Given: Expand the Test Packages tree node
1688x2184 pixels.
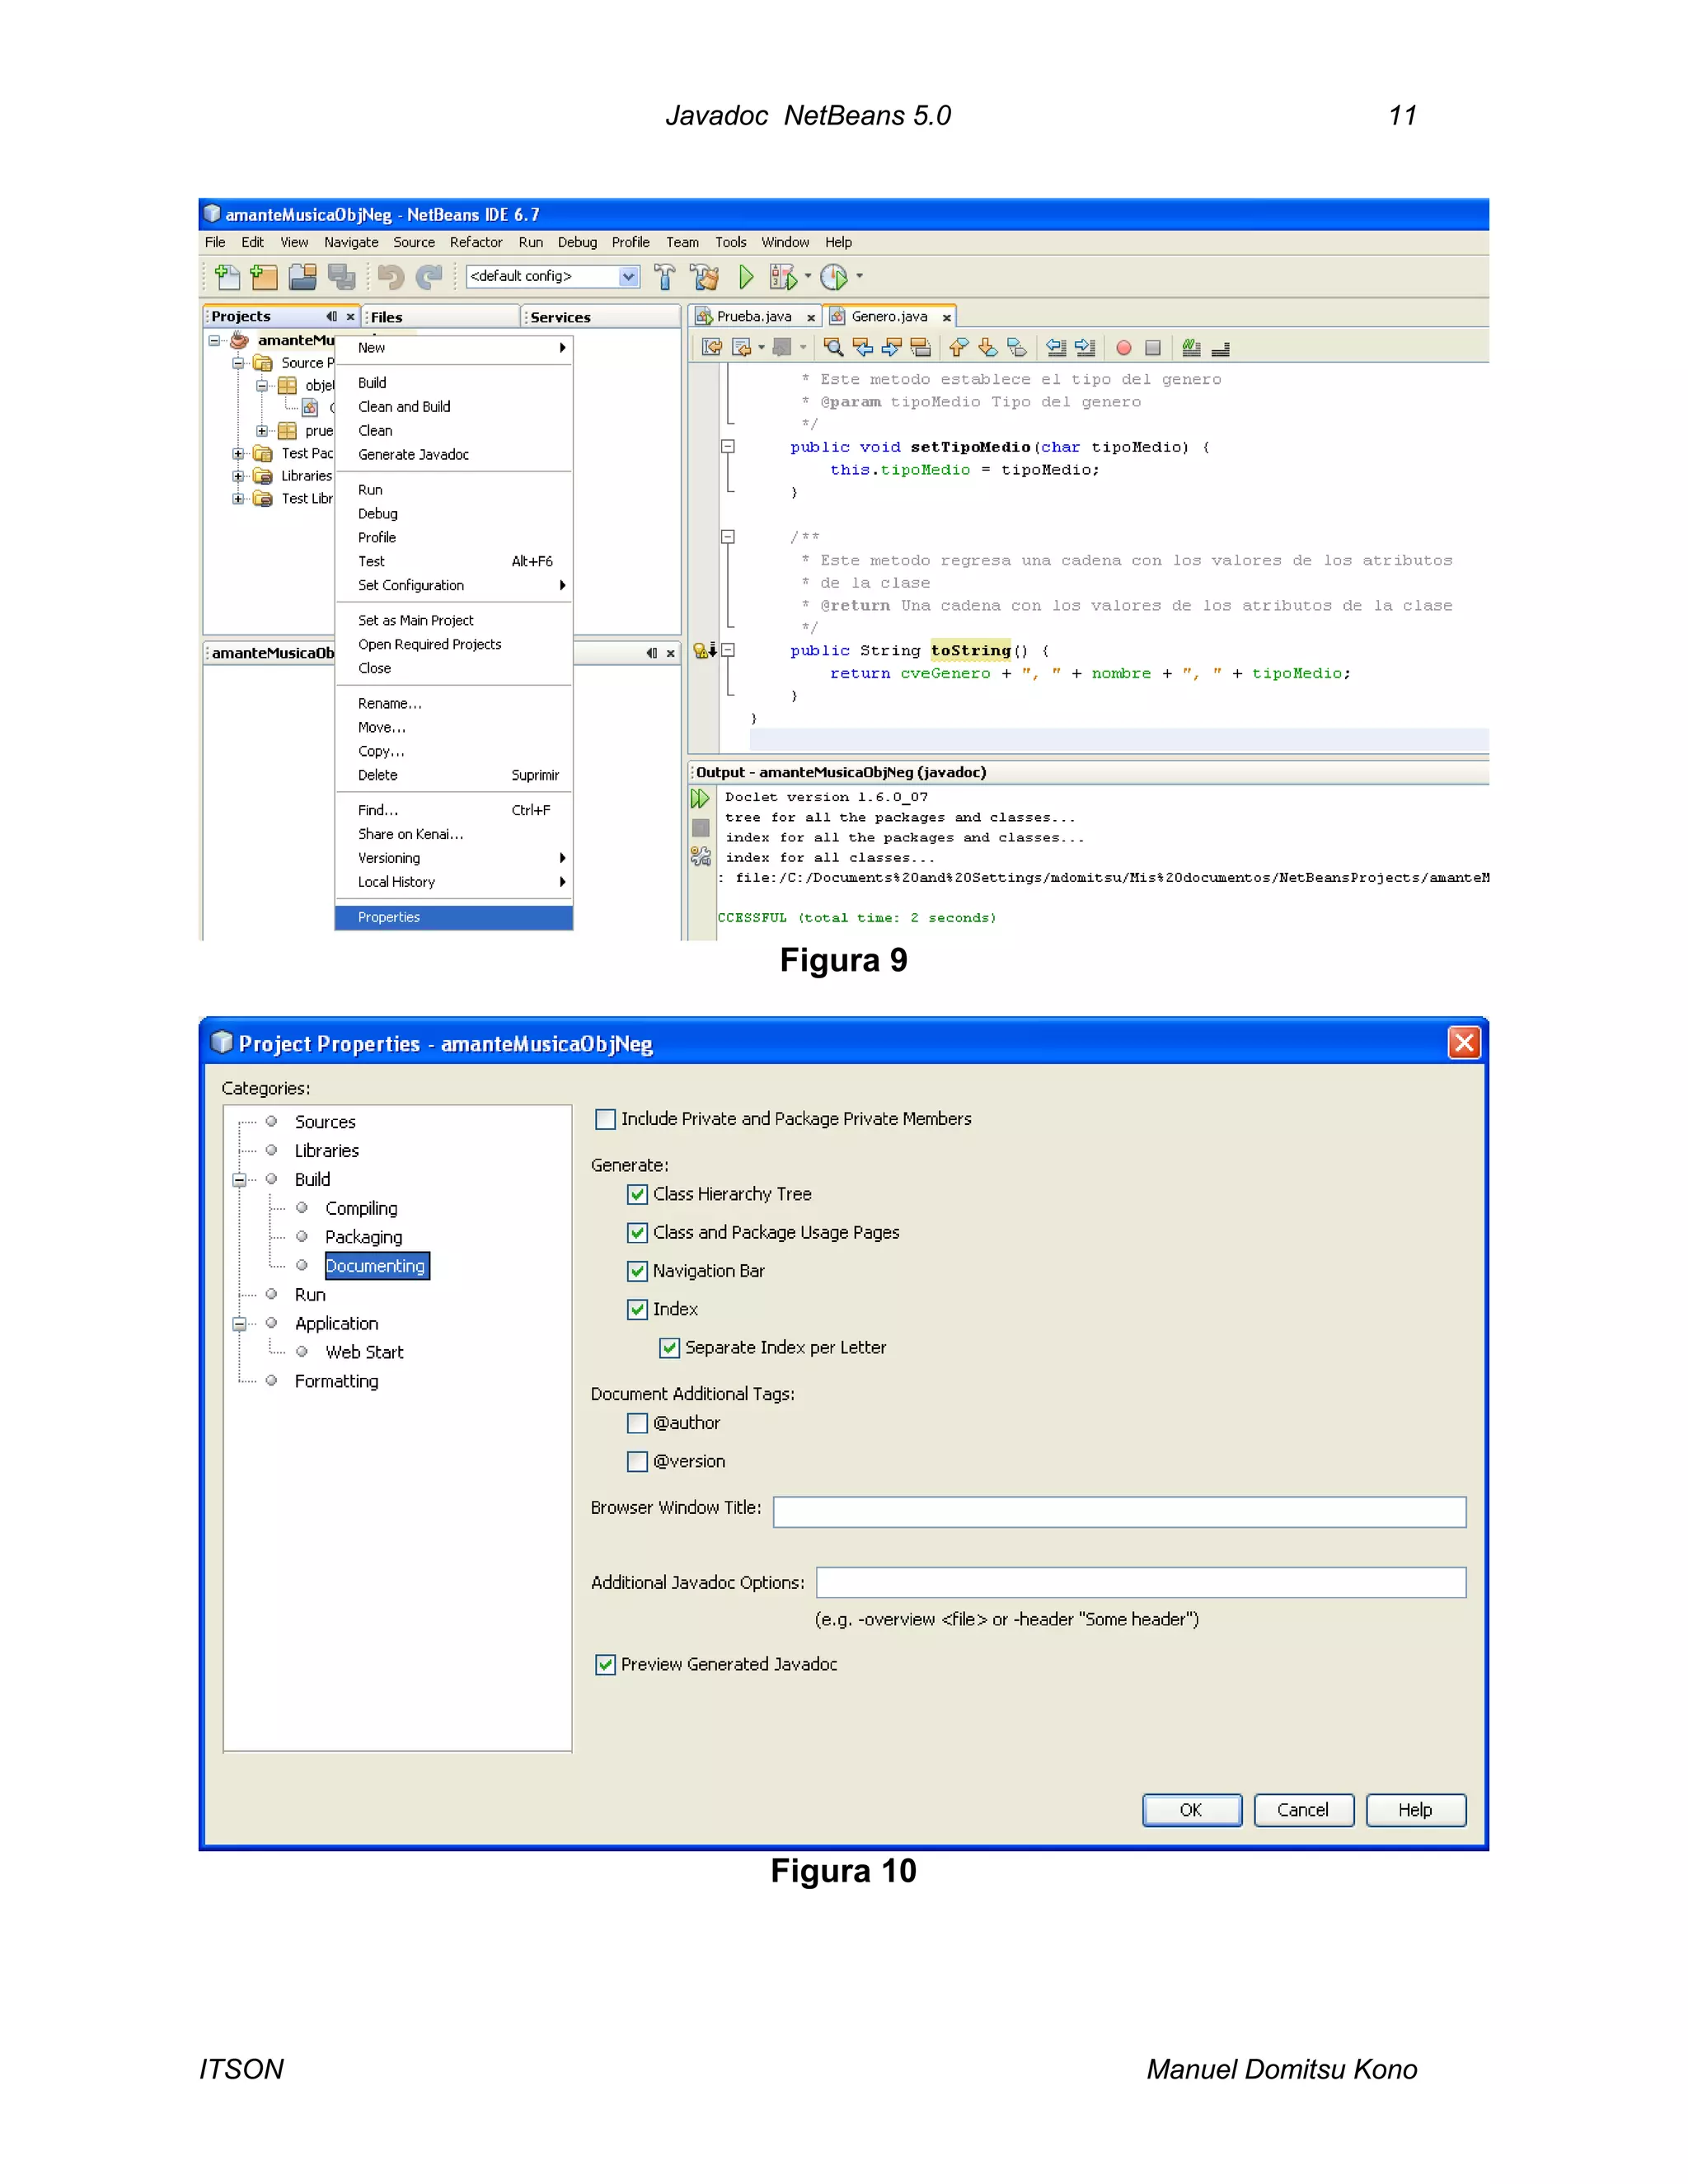Looking at the screenshot, I should click(238, 454).
